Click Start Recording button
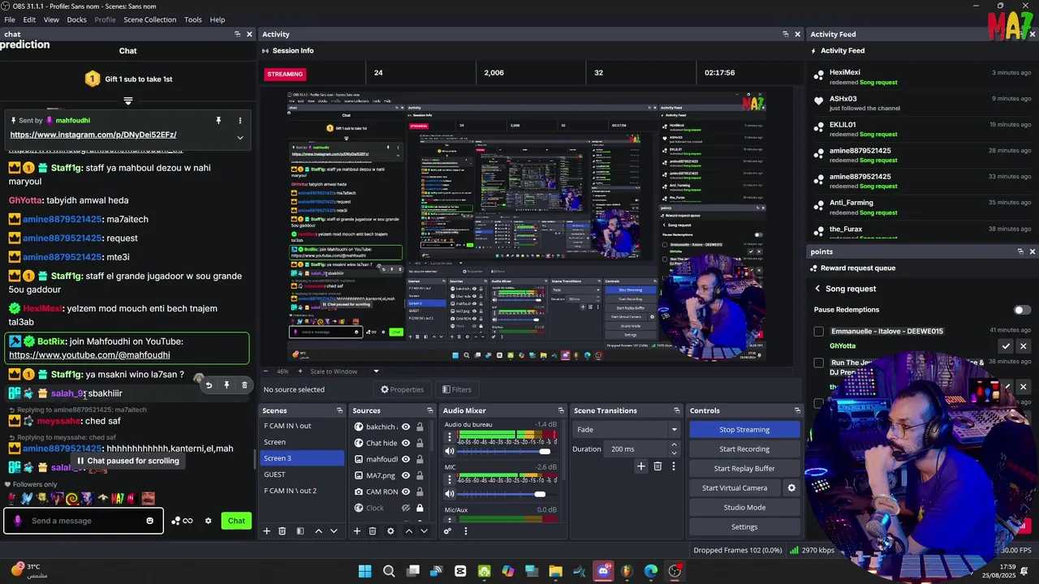Screen dimensions: 1039x584 (x=744, y=449)
